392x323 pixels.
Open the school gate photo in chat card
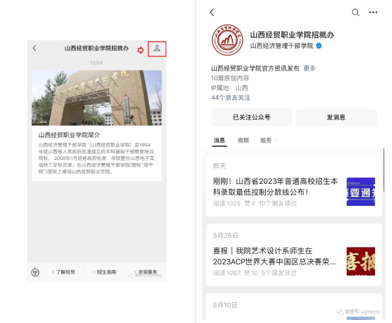[96, 98]
